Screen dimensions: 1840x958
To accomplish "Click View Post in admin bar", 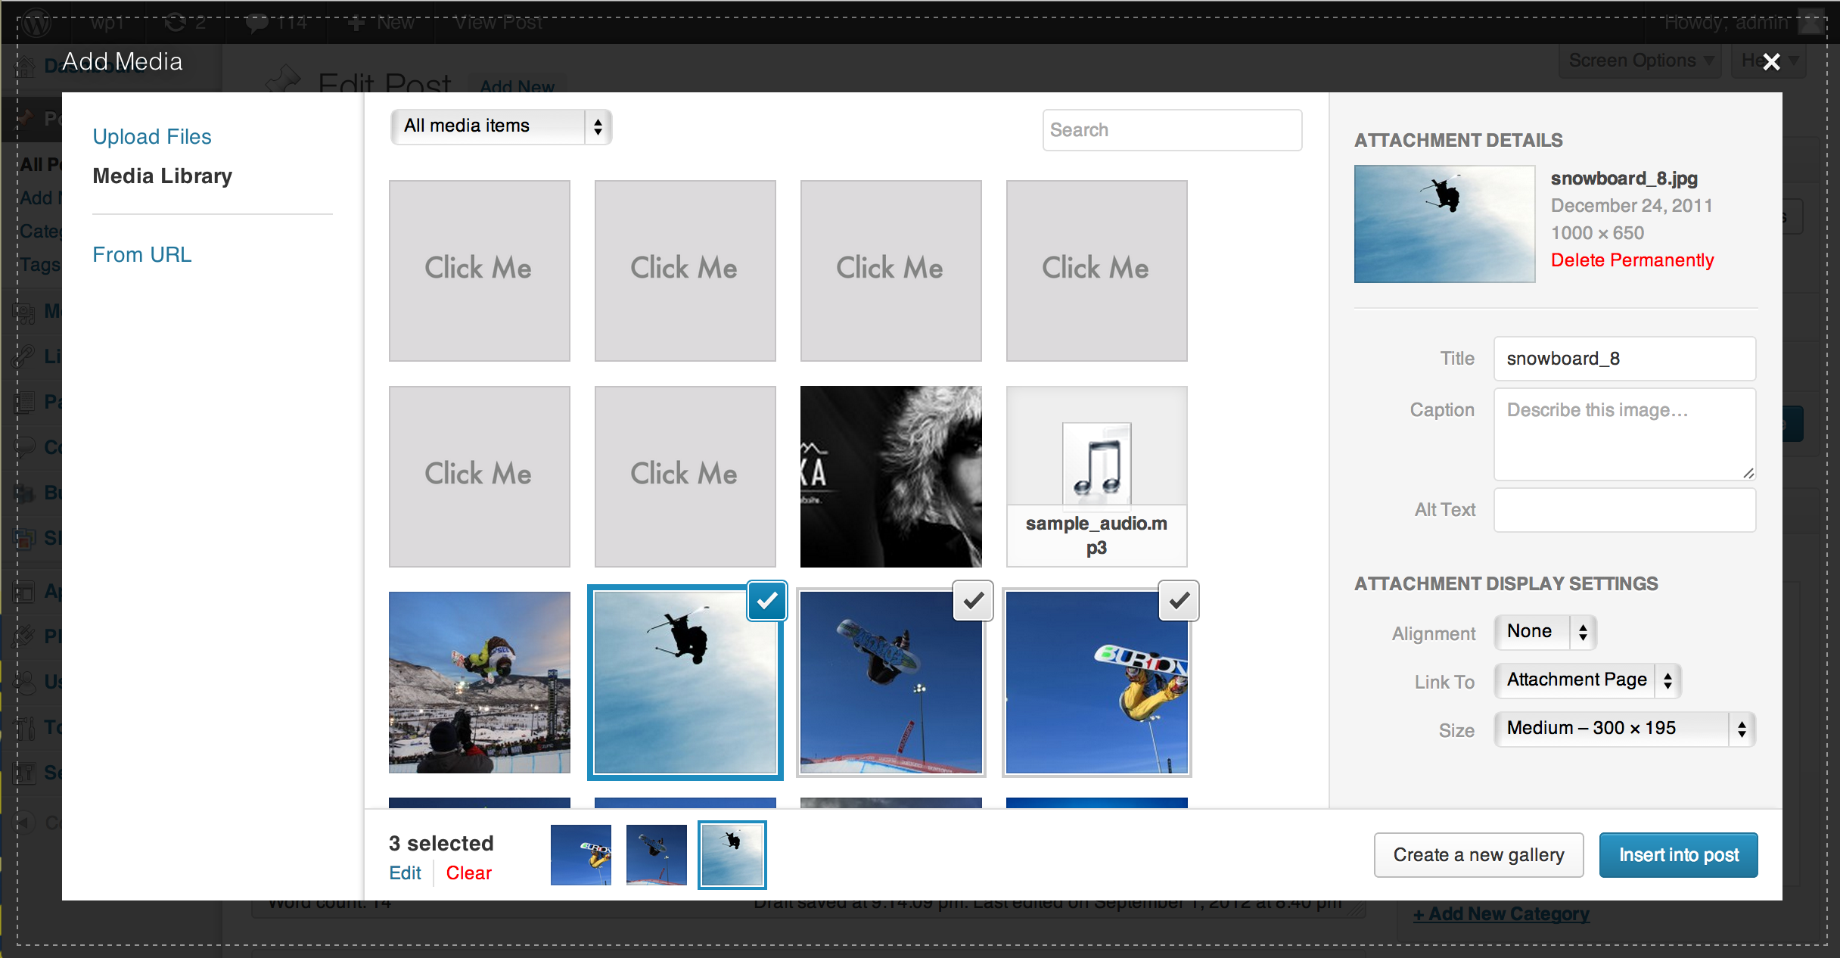I will click(499, 23).
